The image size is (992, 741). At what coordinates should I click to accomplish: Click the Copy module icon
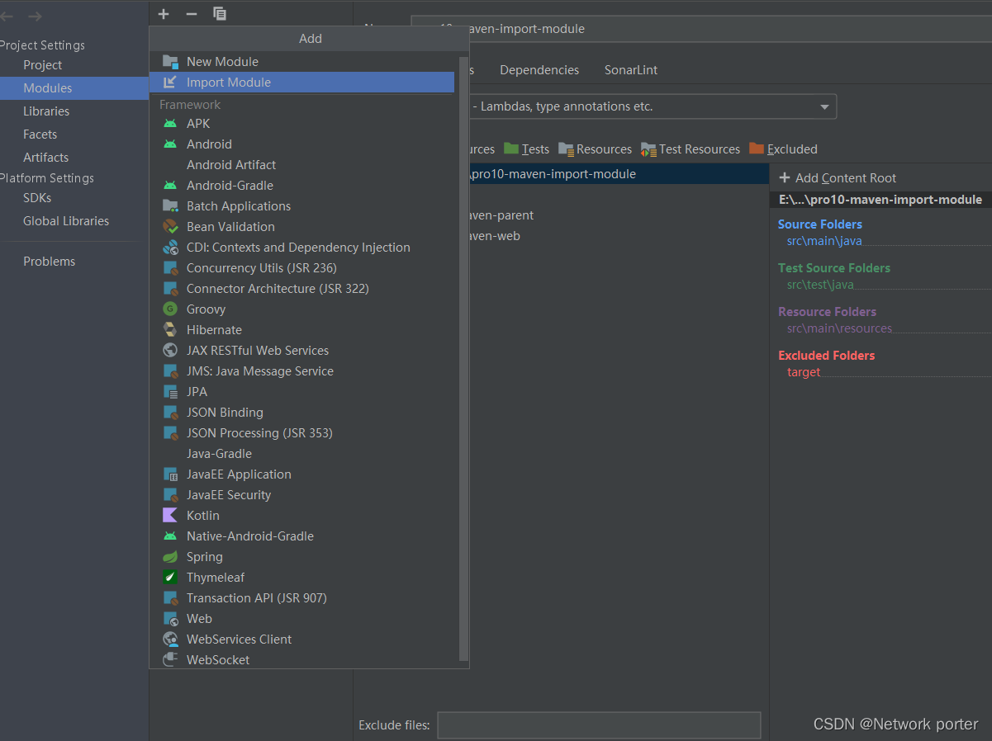220,14
